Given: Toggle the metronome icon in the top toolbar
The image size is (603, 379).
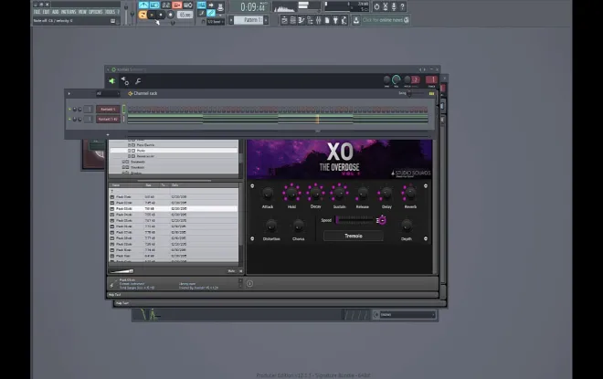Looking at the screenshot, I should (x=143, y=5).
